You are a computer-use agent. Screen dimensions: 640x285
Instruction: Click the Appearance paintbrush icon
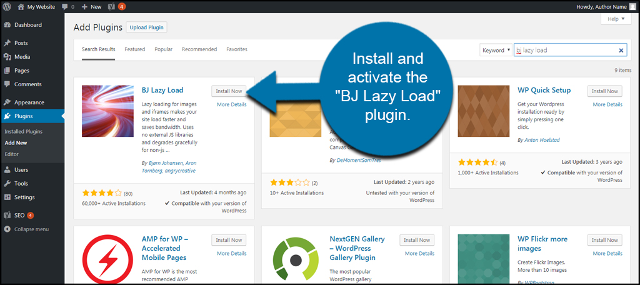click(7, 102)
